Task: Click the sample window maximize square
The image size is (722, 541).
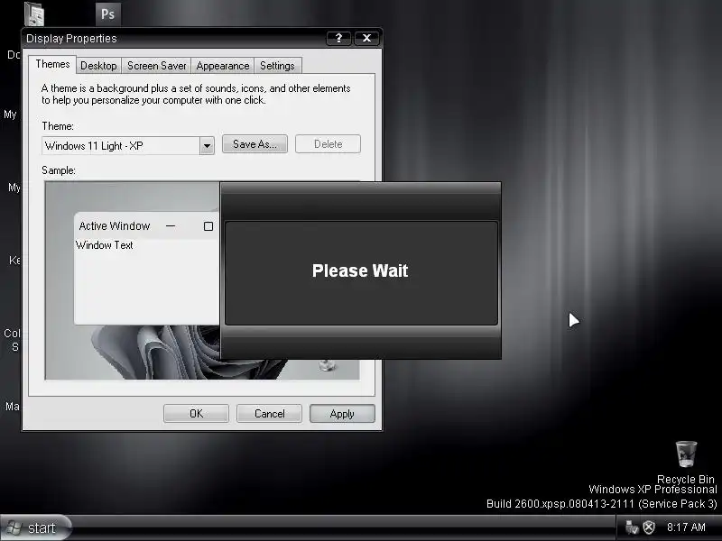Action: pos(208,226)
